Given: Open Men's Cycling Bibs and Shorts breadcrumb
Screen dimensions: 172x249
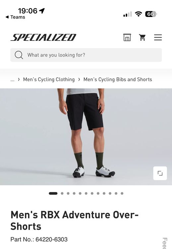Looking at the screenshot, I should pyautogui.click(x=118, y=79).
